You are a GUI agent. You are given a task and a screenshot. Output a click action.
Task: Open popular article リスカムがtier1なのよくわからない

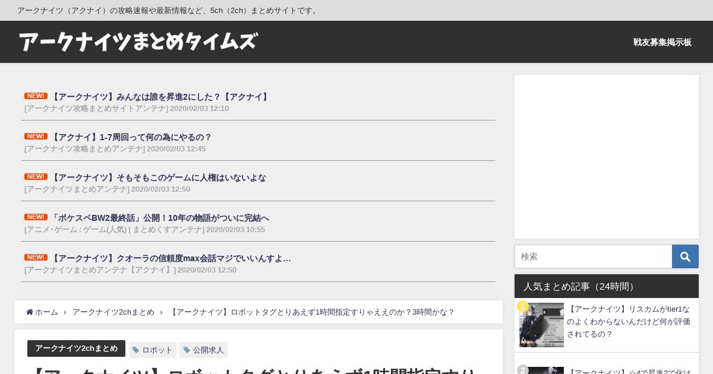[629, 322]
